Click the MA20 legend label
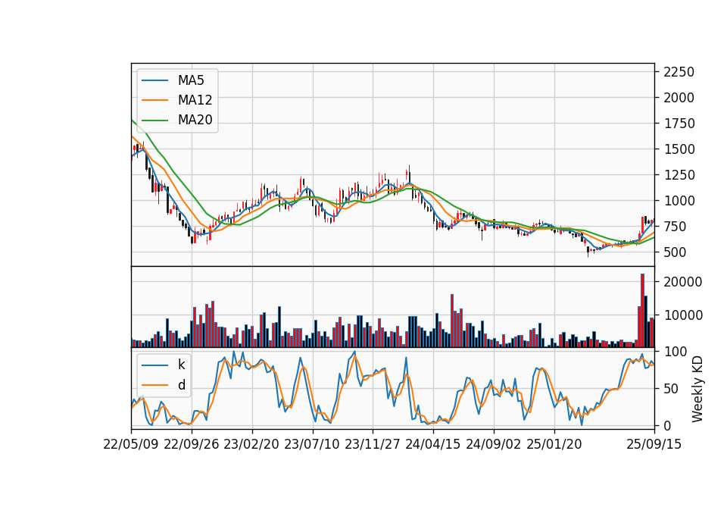 point(195,120)
